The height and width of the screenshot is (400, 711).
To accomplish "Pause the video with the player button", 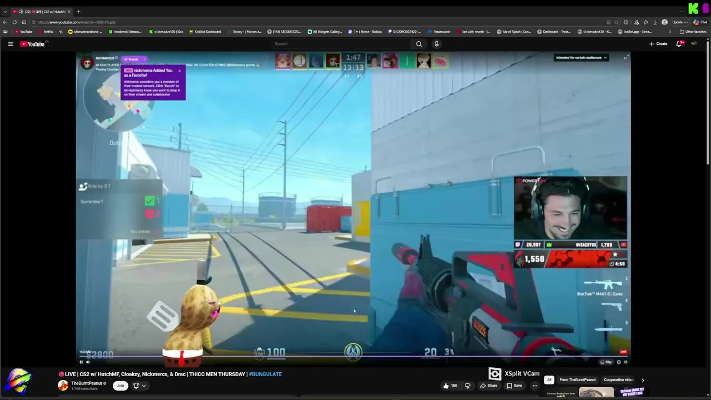I will (x=81, y=362).
